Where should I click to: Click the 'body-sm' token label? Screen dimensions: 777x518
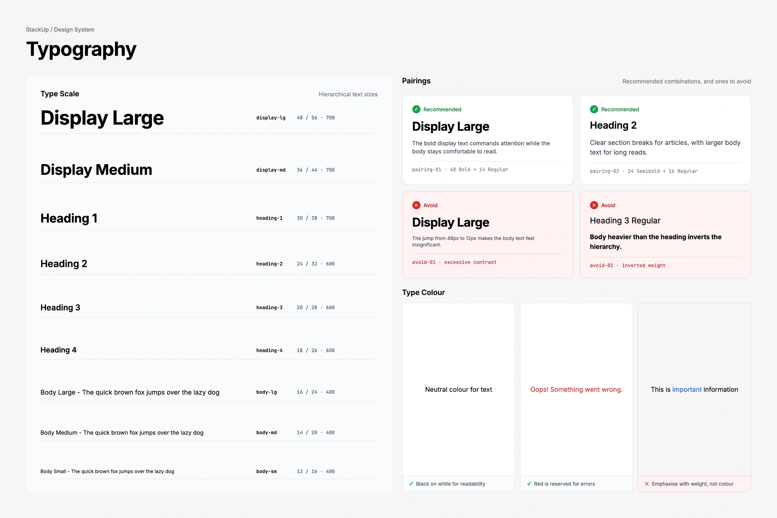(266, 471)
